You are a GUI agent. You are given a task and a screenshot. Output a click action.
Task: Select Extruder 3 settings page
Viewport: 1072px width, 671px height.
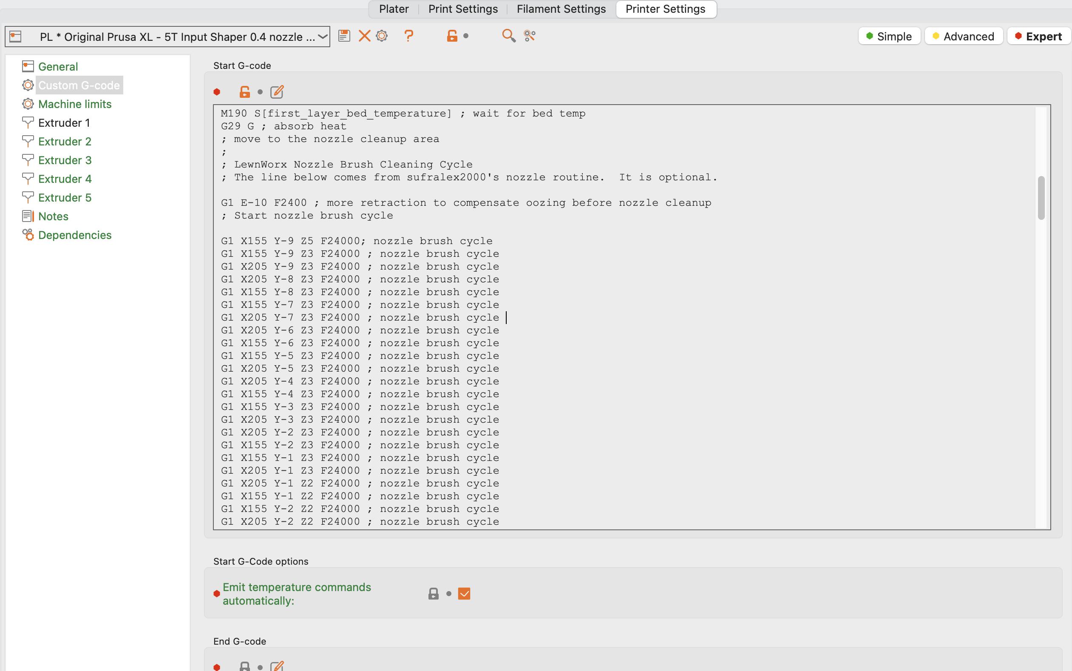coord(65,160)
